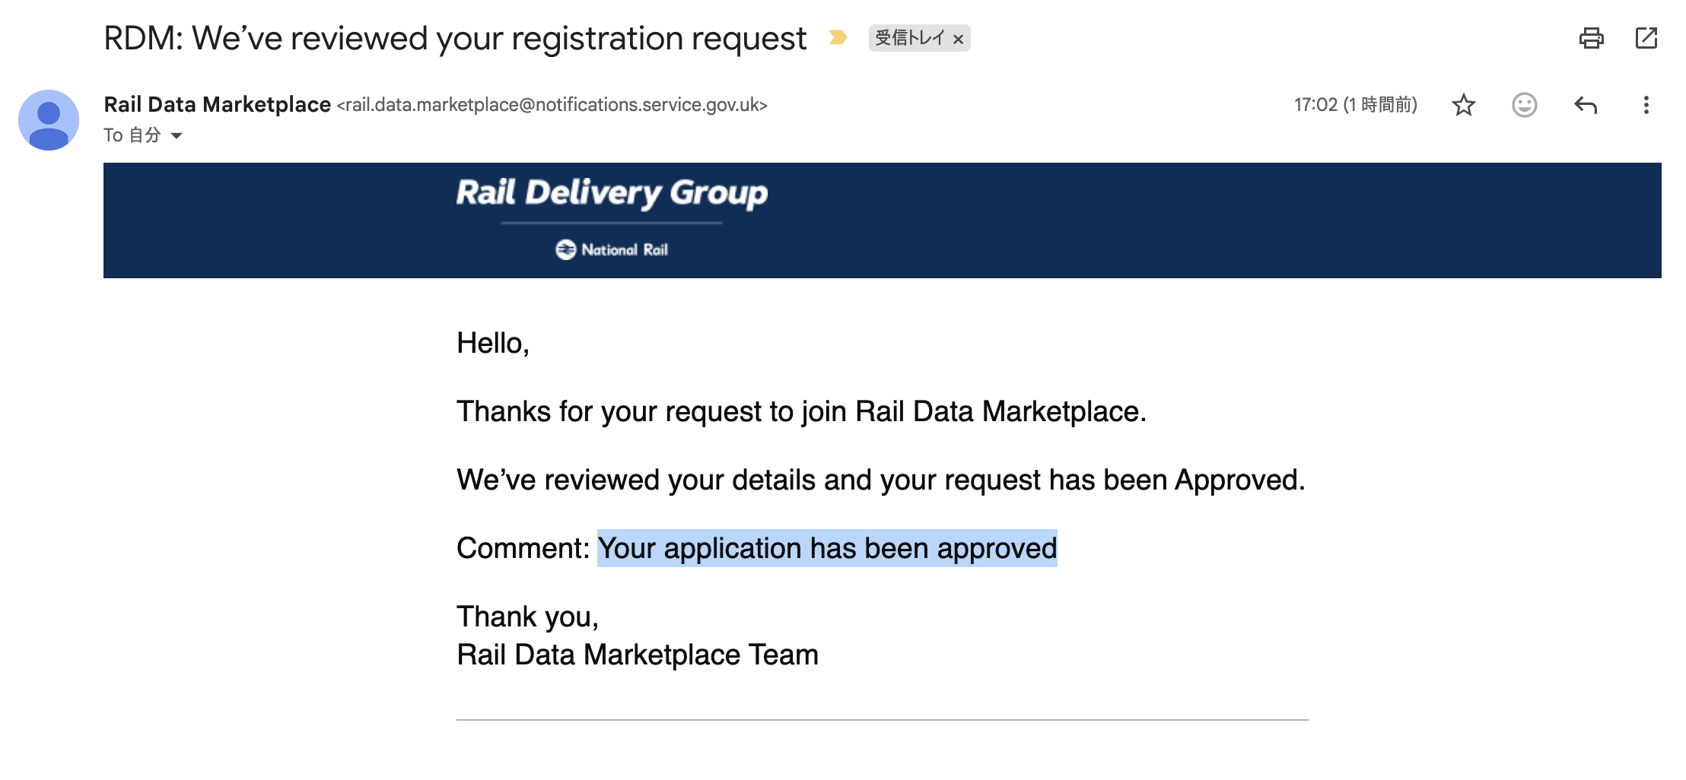Print this email using printer icon
This screenshot has height=780, width=1686.
coord(1591,38)
